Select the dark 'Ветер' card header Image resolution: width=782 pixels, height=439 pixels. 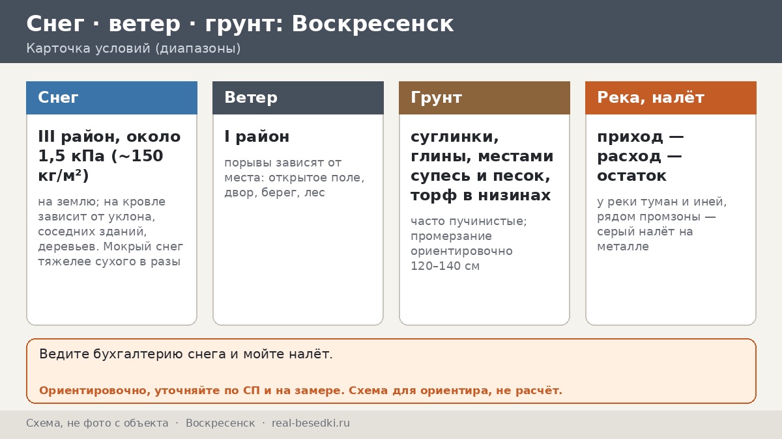coord(298,98)
